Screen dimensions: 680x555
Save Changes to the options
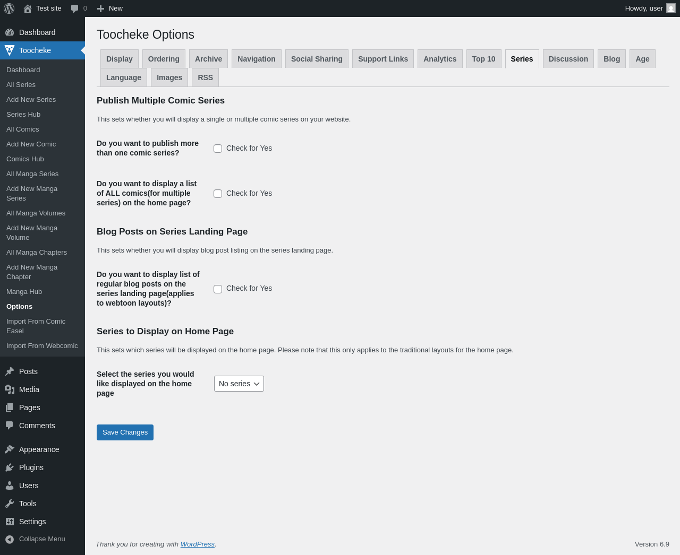(125, 432)
